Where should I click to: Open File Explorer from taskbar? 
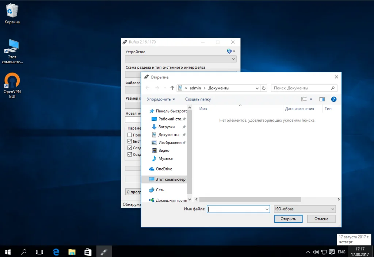(x=72, y=252)
